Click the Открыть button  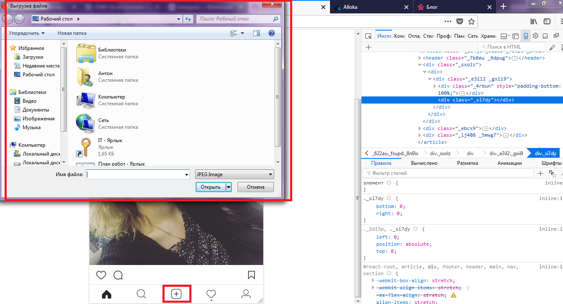[x=210, y=187]
